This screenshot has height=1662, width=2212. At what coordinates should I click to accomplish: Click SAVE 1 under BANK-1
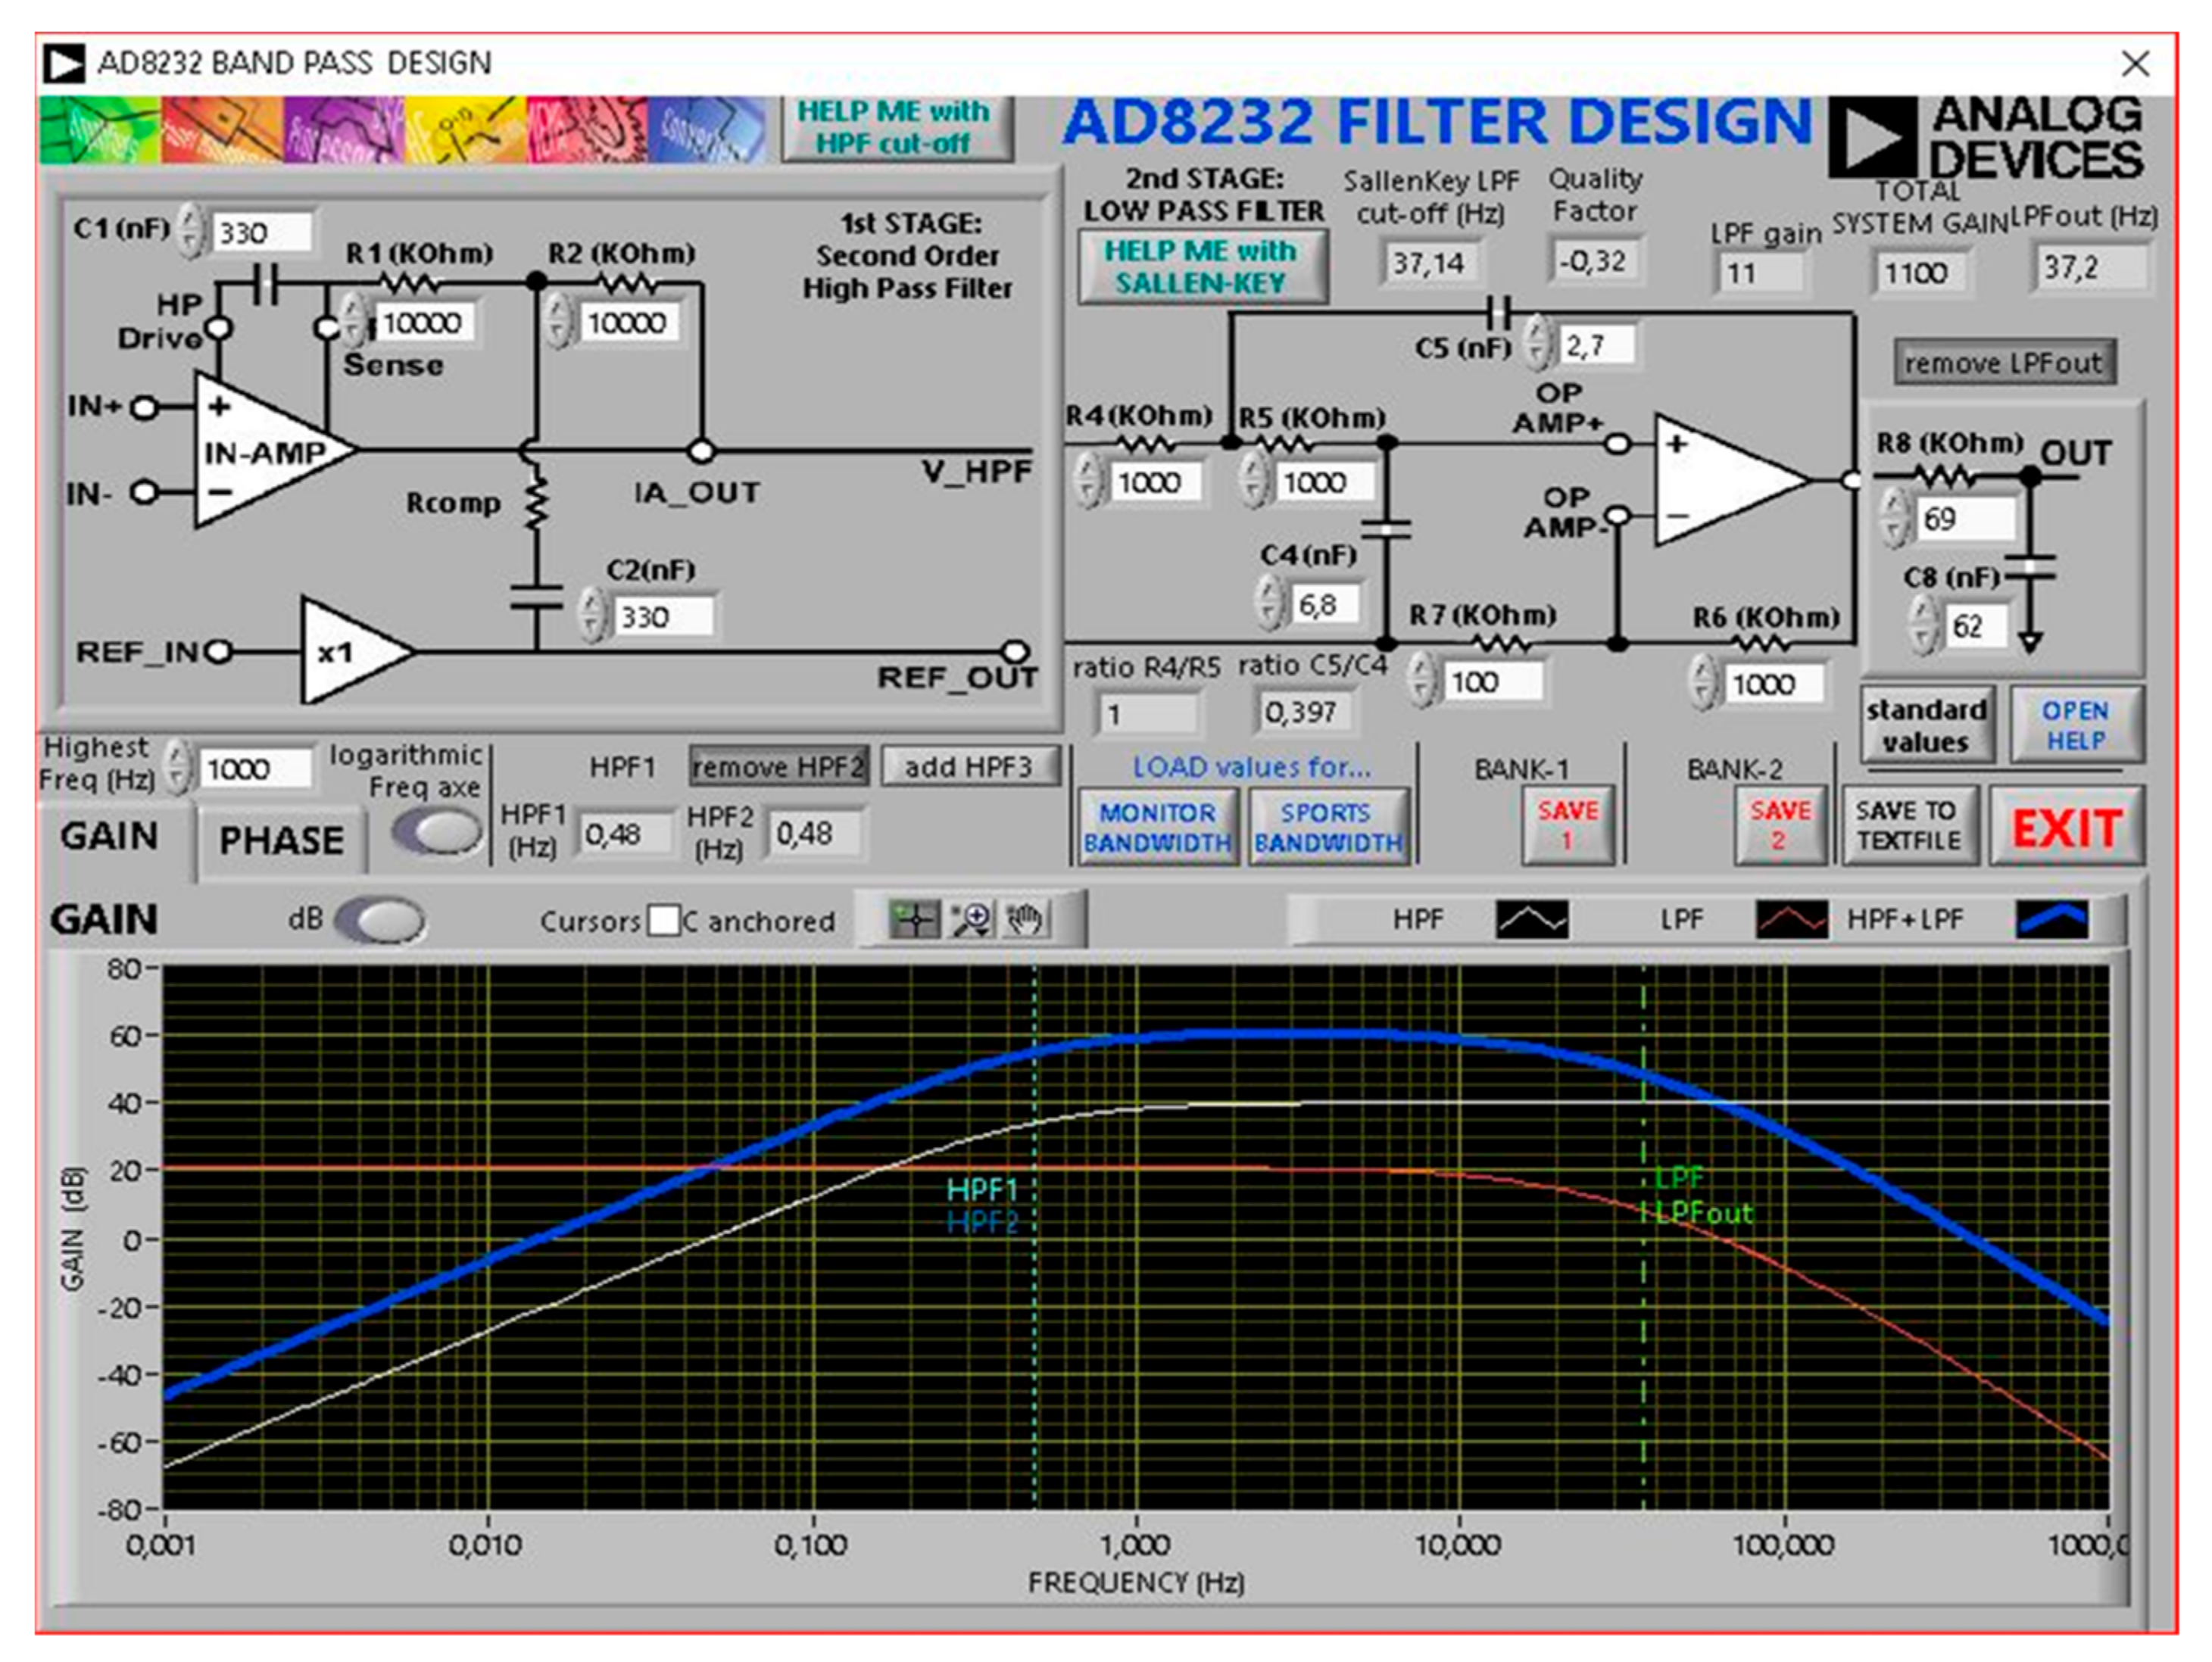tap(1567, 825)
